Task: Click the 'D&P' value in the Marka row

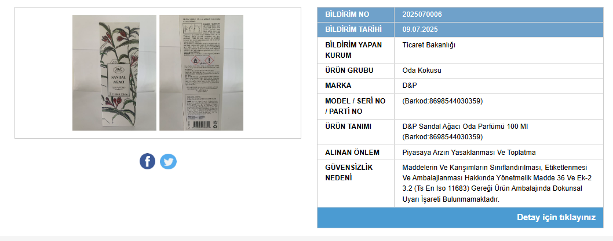Action: (410, 86)
